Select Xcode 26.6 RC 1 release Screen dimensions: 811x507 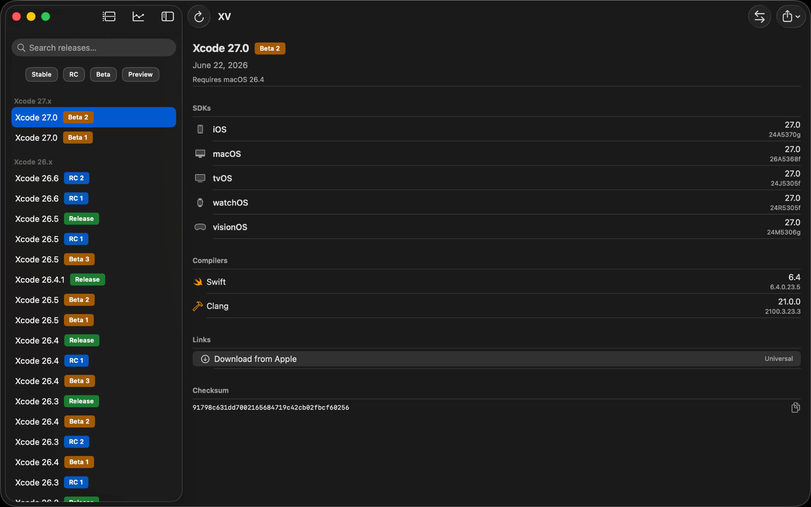94,199
